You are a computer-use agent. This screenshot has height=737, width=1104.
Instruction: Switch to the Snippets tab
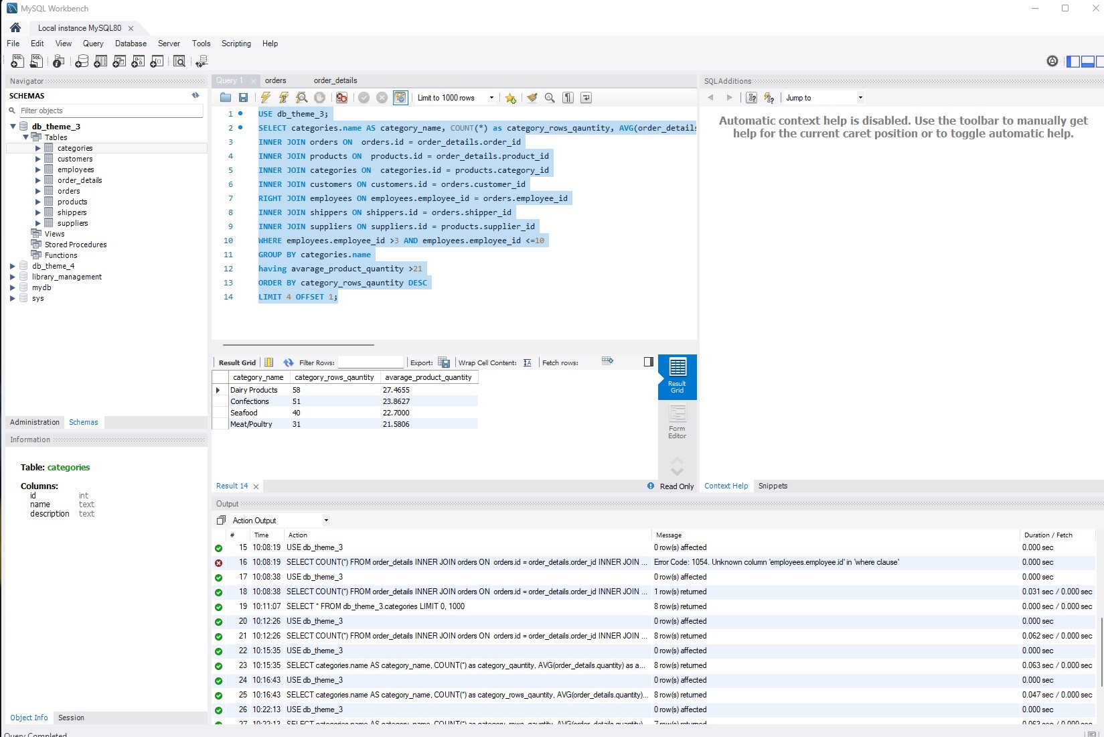(x=773, y=486)
